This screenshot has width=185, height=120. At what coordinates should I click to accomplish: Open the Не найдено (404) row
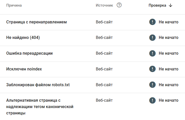[23, 38]
